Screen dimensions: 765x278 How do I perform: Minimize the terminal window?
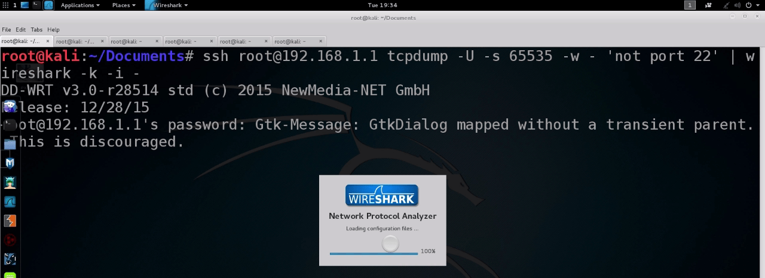click(x=733, y=17)
